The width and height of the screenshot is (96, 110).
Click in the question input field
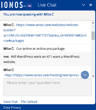pyautogui.click(x=48, y=87)
